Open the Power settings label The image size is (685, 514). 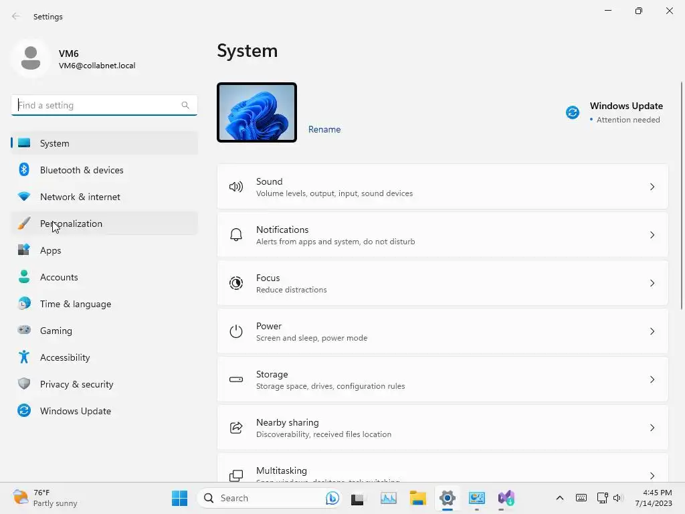pyautogui.click(x=269, y=326)
